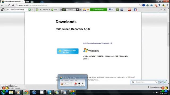This screenshot has width=170, height=95.
Task: Open Skype from the Windows taskbar
Action: click(x=49, y=92)
